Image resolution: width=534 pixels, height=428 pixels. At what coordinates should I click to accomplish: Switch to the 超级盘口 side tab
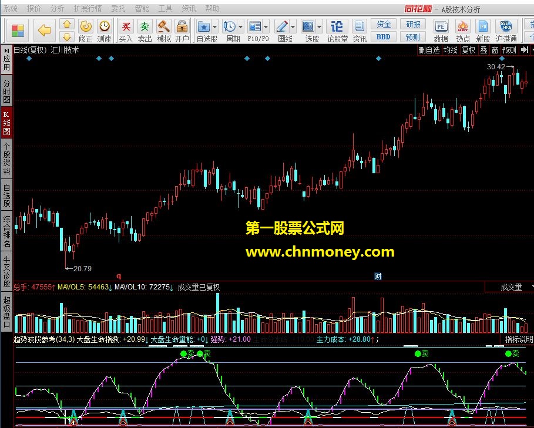(x=6, y=312)
